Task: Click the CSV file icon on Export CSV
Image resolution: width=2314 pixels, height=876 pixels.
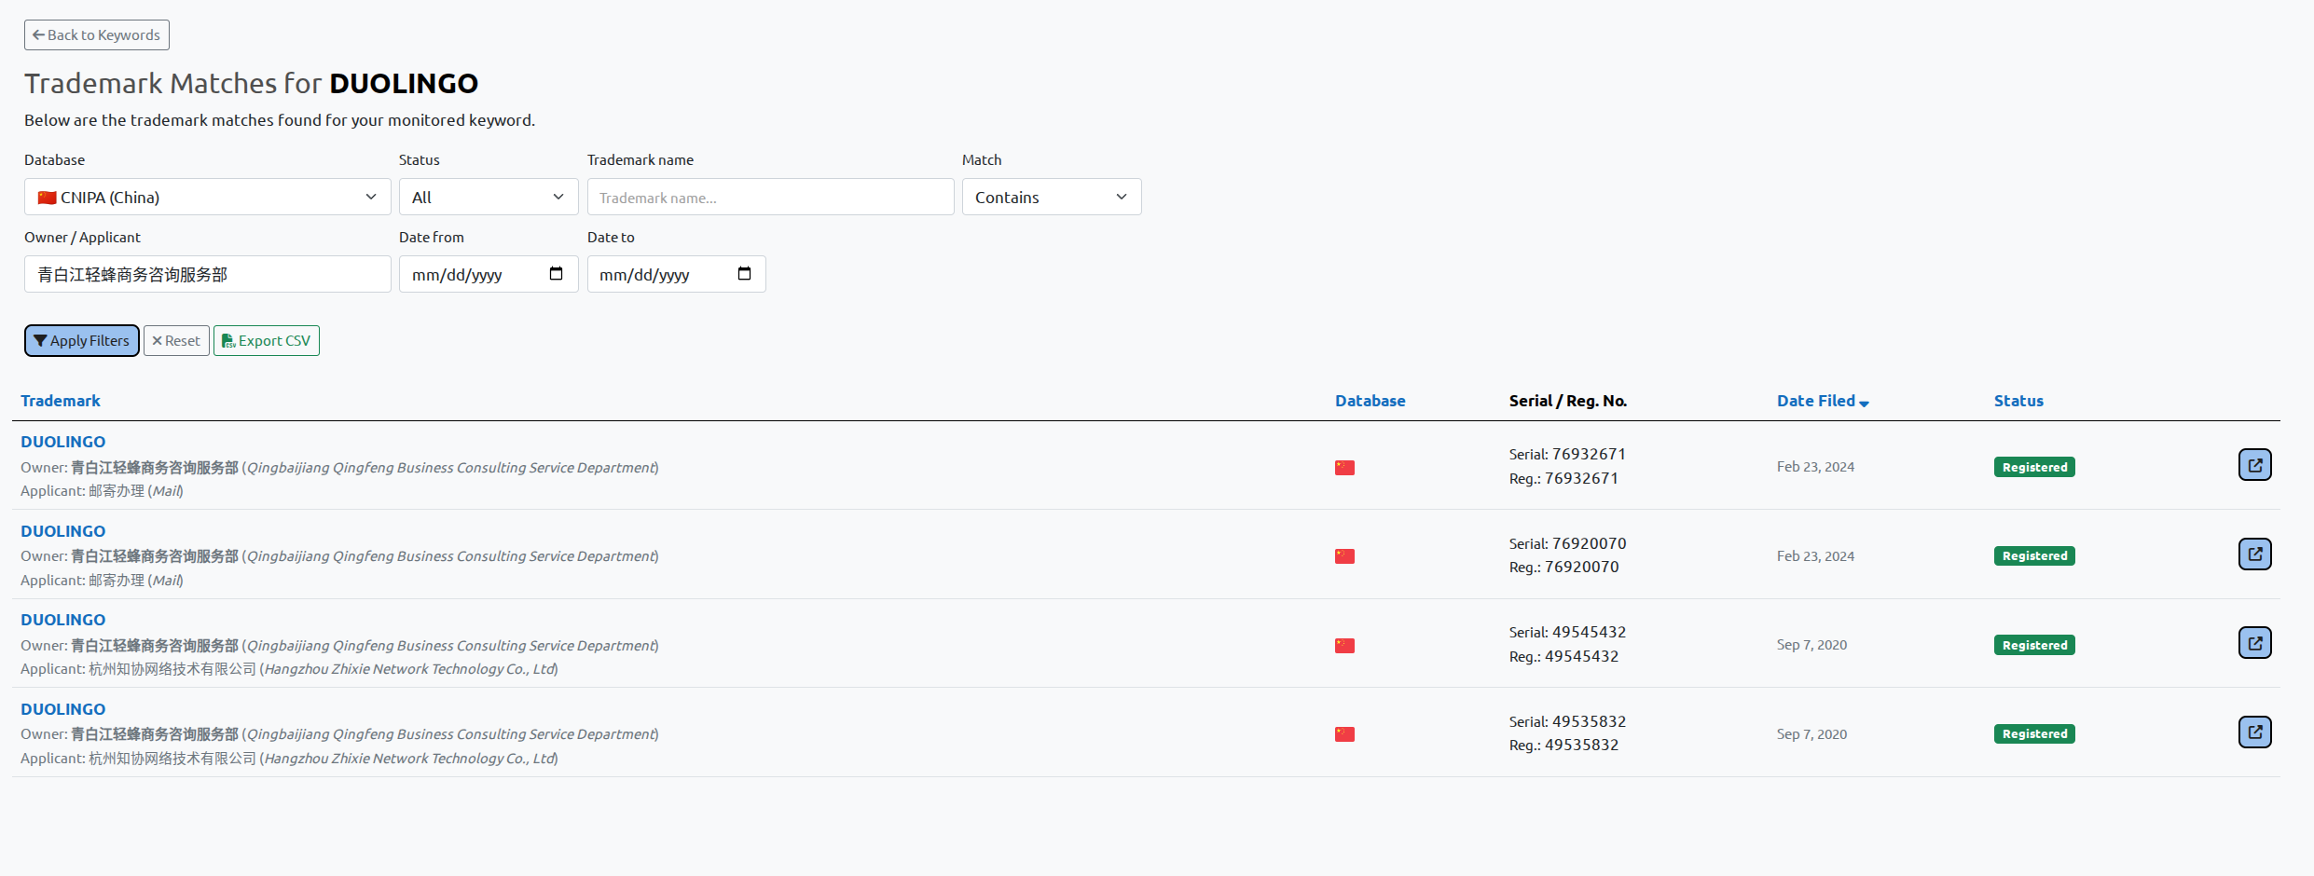Action: 227,340
